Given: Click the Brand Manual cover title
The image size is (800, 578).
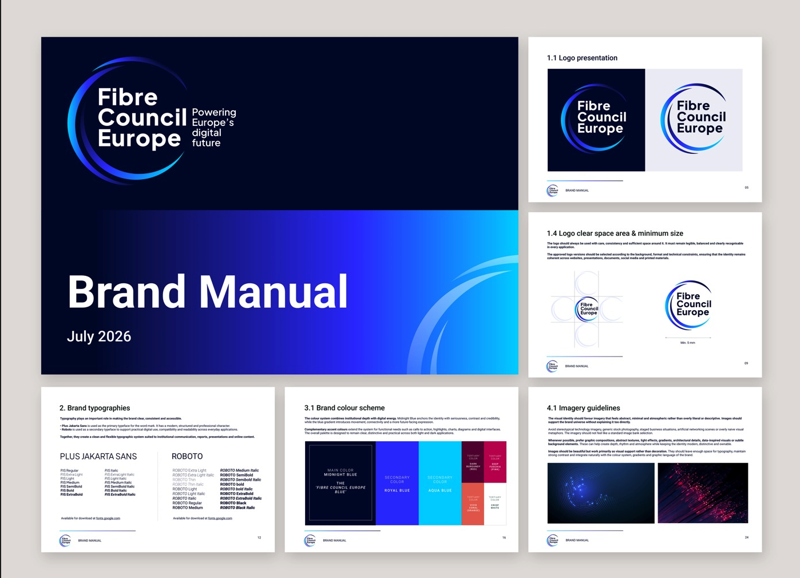Looking at the screenshot, I should 208,292.
